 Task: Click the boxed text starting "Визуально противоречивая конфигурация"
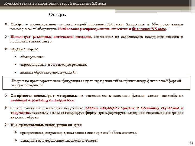pyautogui.click(x=96, y=83)
